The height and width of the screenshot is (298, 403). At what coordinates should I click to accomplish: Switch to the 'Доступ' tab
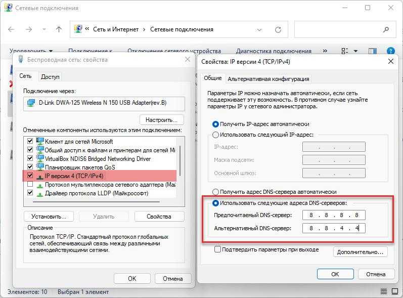click(x=50, y=76)
